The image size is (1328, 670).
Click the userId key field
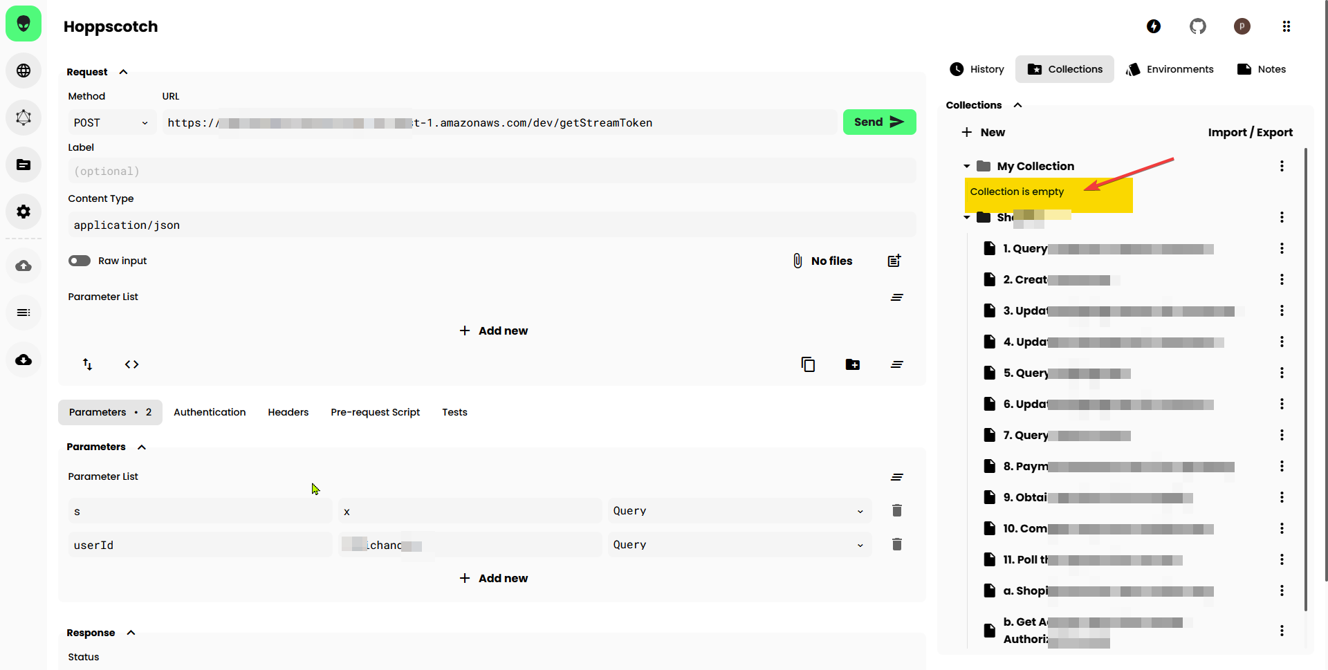(x=200, y=545)
